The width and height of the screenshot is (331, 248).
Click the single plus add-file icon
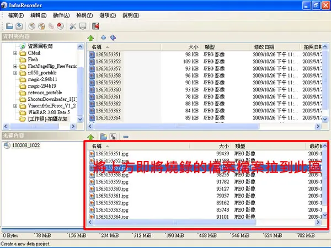click(x=103, y=37)
